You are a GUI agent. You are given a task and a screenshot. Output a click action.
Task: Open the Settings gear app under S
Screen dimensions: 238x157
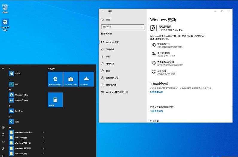[11, 122]
